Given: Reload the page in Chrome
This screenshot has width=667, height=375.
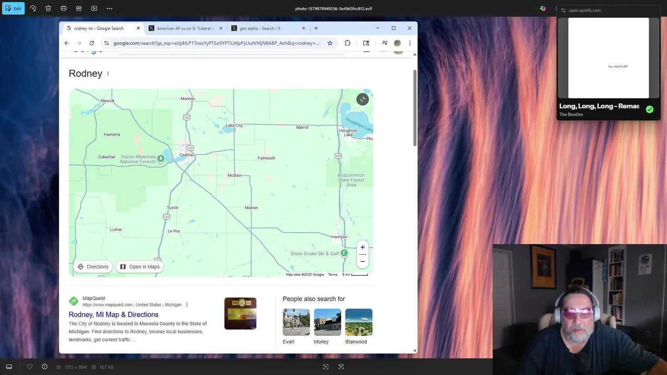Looking at the screenshot, I should (x=92, y=43).
